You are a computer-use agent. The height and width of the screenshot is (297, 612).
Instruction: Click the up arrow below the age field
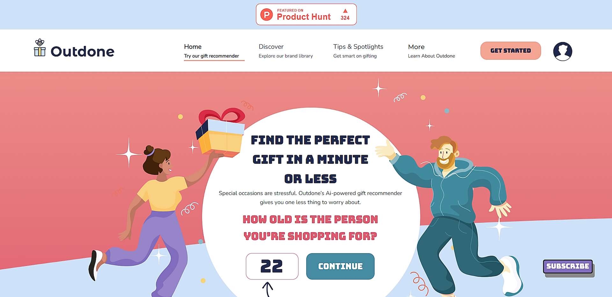click(x=268, y=288)
